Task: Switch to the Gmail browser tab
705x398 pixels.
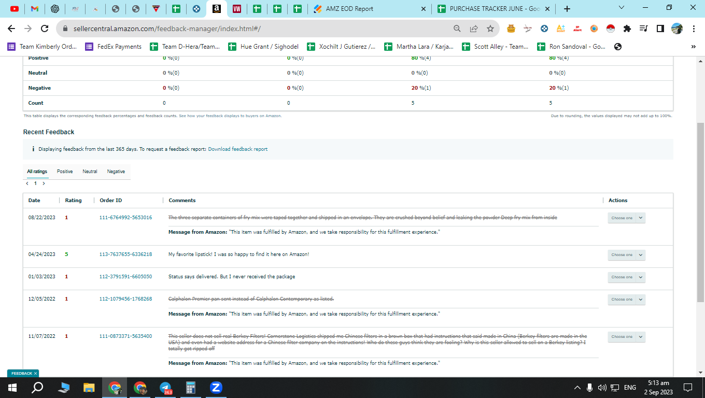Action: 35,9
